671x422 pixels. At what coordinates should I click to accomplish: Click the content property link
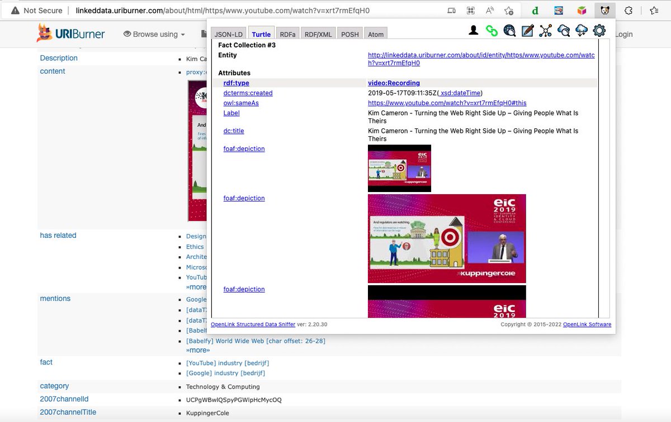click(53, 71)
